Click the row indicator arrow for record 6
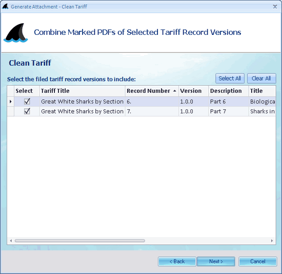 (11, 102)
